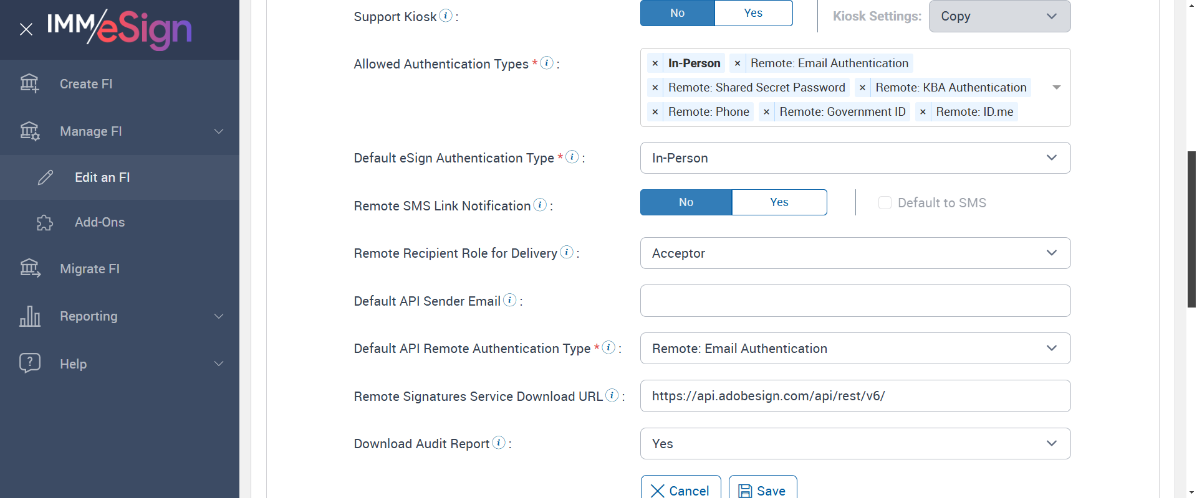Click the Default API Sender Email field

tap(855, 301)
